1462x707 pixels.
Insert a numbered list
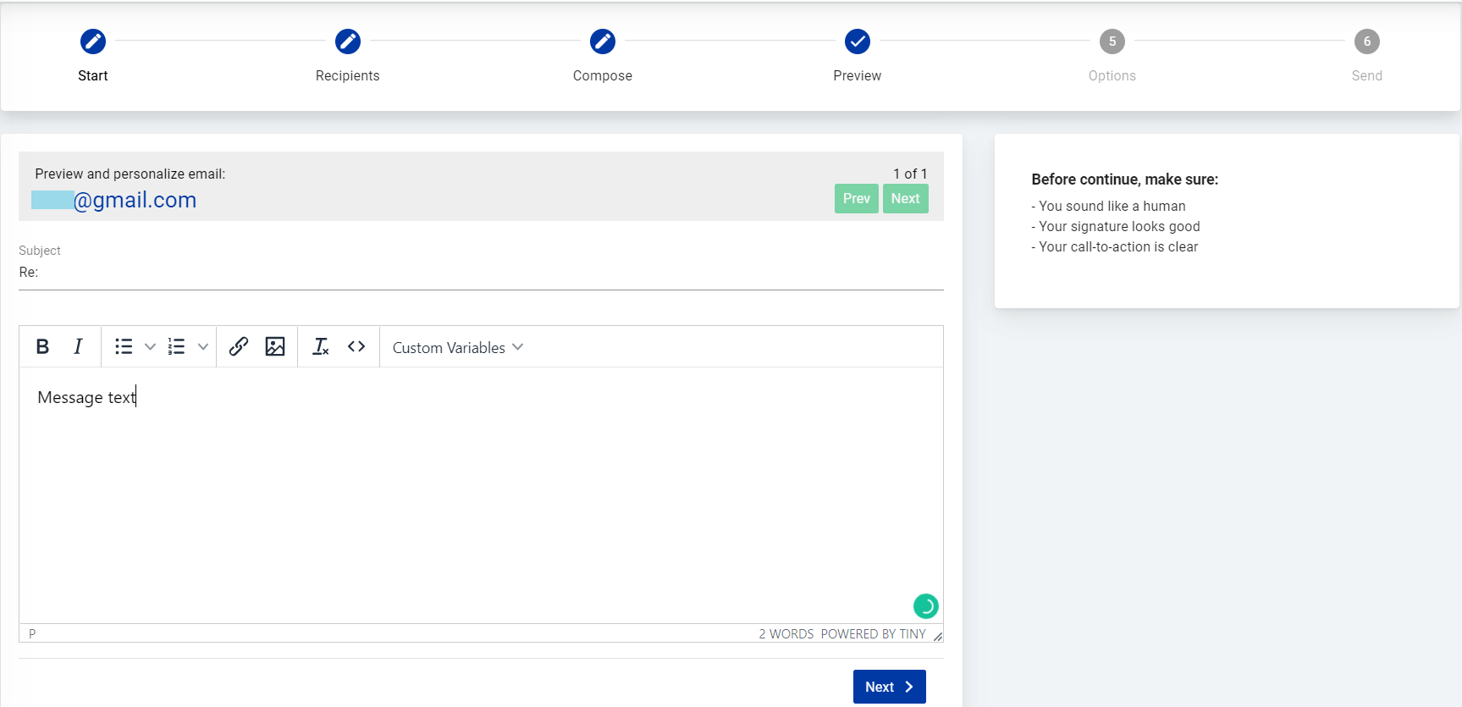pyautogui.click(x=176, y=346)
